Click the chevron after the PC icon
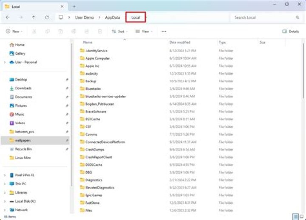The width and height of the screenshot is (306, 220). click(x=69, y=17)
